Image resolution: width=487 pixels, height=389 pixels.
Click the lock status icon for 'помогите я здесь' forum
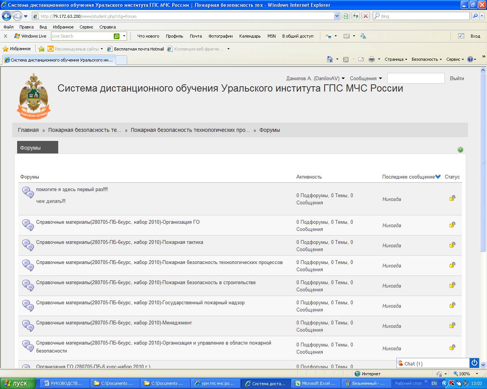pos(452,198)
